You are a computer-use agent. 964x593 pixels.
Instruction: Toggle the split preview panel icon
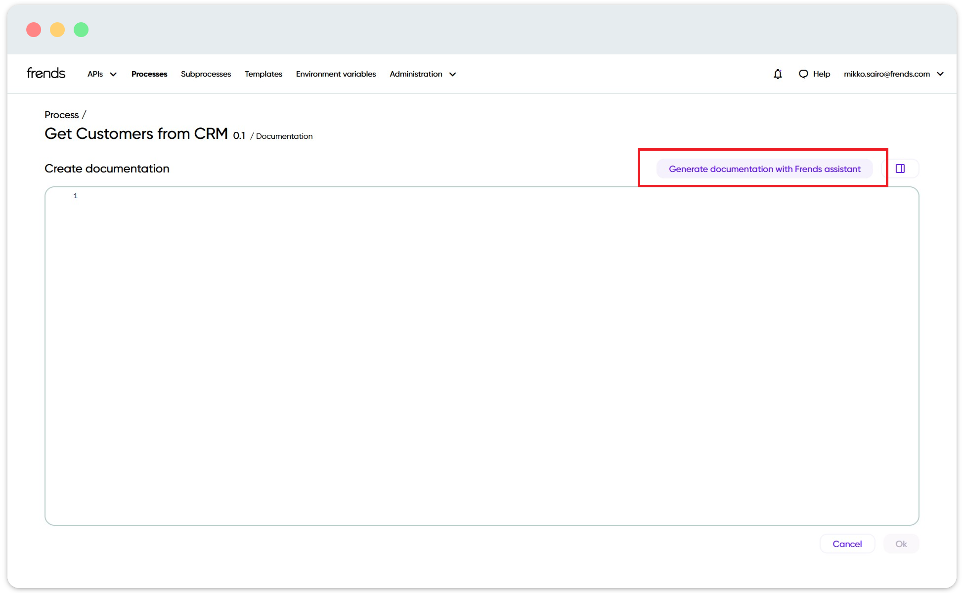point(900,168)
